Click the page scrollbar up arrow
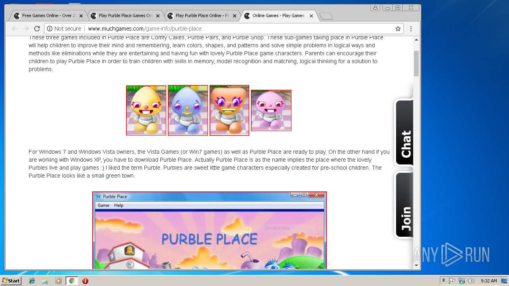The image size is (509, 286). 416,40
